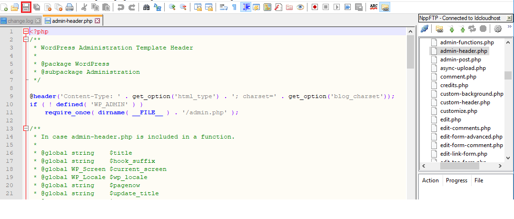514x219 pixels.
Task: Open Find with the binoculars icon
Action: point(147,7)
